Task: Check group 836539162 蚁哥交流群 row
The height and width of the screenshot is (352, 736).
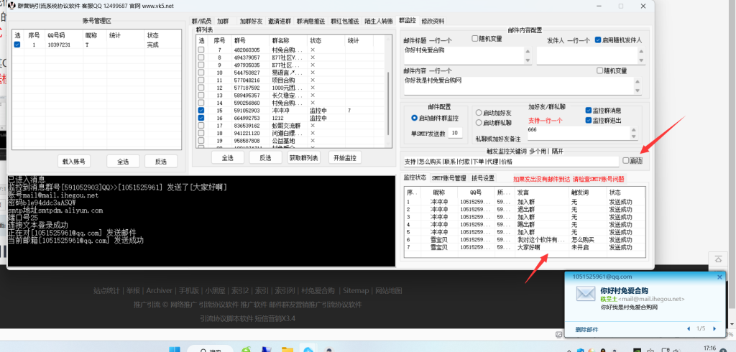Action: (x=201, y=125)
